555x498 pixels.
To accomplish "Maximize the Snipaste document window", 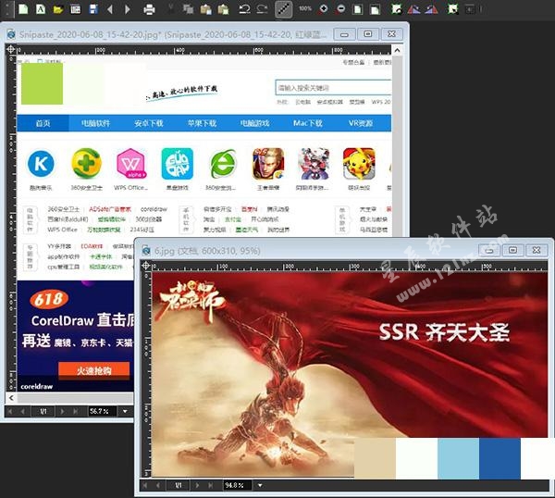I will tap(368, 34).
